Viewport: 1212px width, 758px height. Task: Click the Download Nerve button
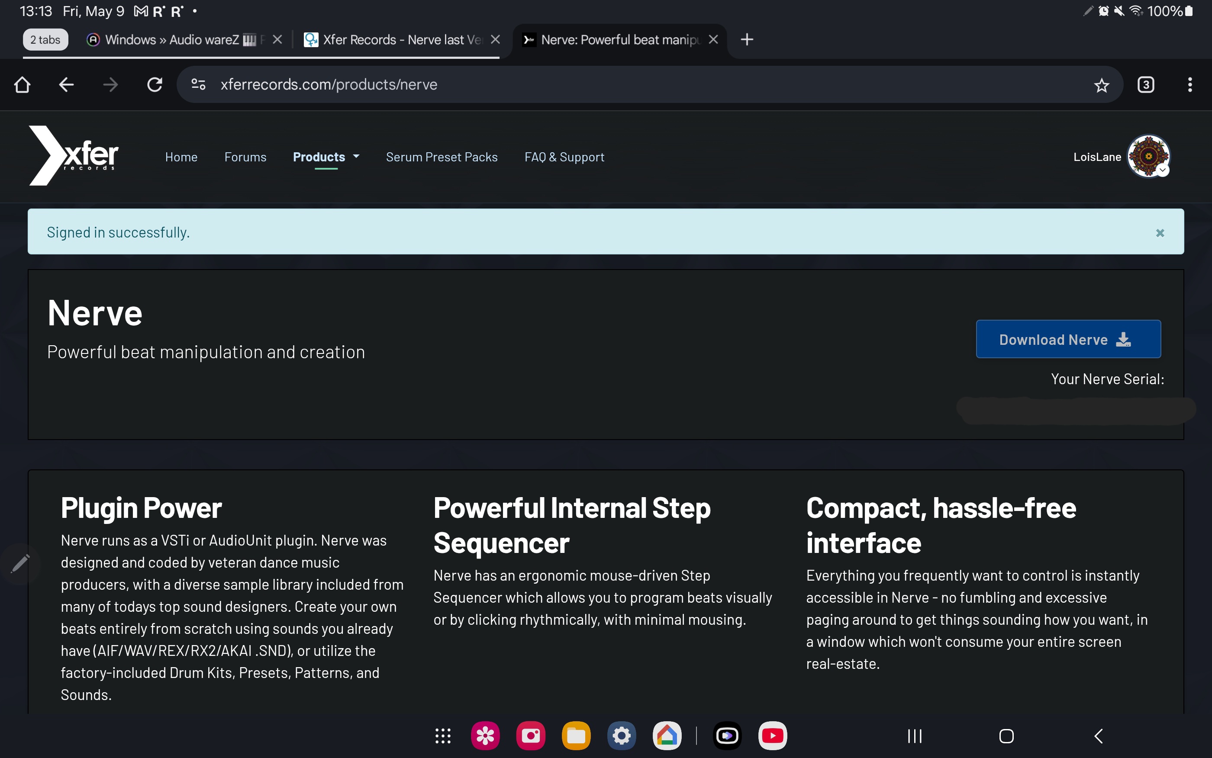1068,339
